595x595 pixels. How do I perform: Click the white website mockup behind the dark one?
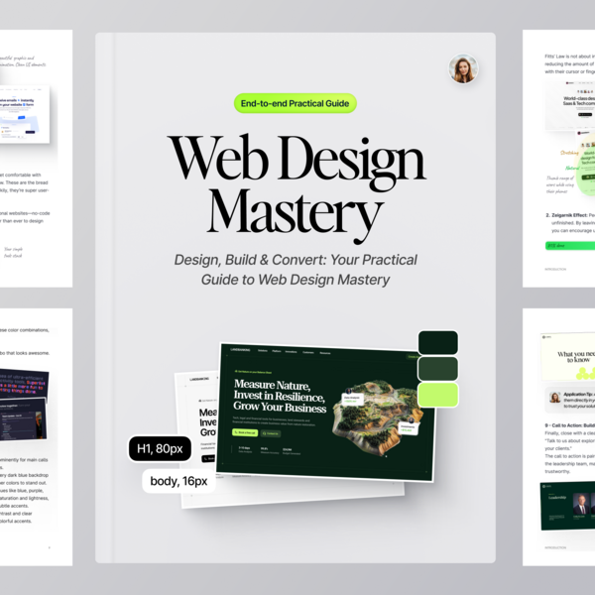pyautogui.click(x=197, y=440)
